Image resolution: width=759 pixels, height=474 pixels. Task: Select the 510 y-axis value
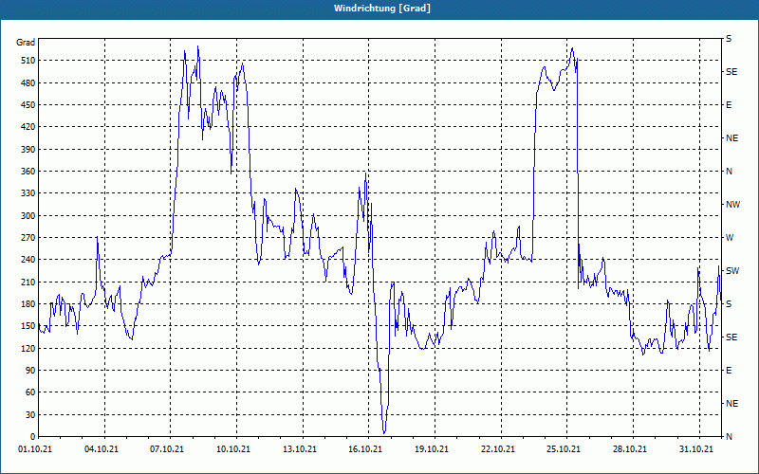pyautogui.click(x=28, y=61)
